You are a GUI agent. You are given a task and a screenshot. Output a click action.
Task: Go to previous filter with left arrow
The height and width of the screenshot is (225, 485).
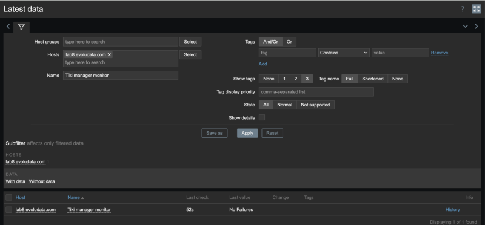coord(8,27)
